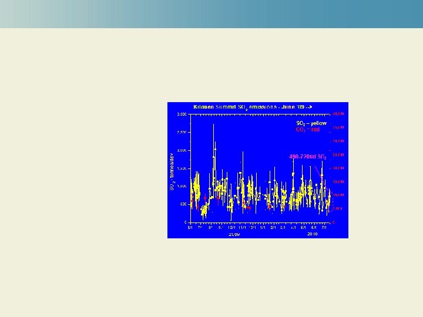Click the '11/1' date tick label
Image resolution: width=423 pixels, height=317 pixels.
coord(242,228)
